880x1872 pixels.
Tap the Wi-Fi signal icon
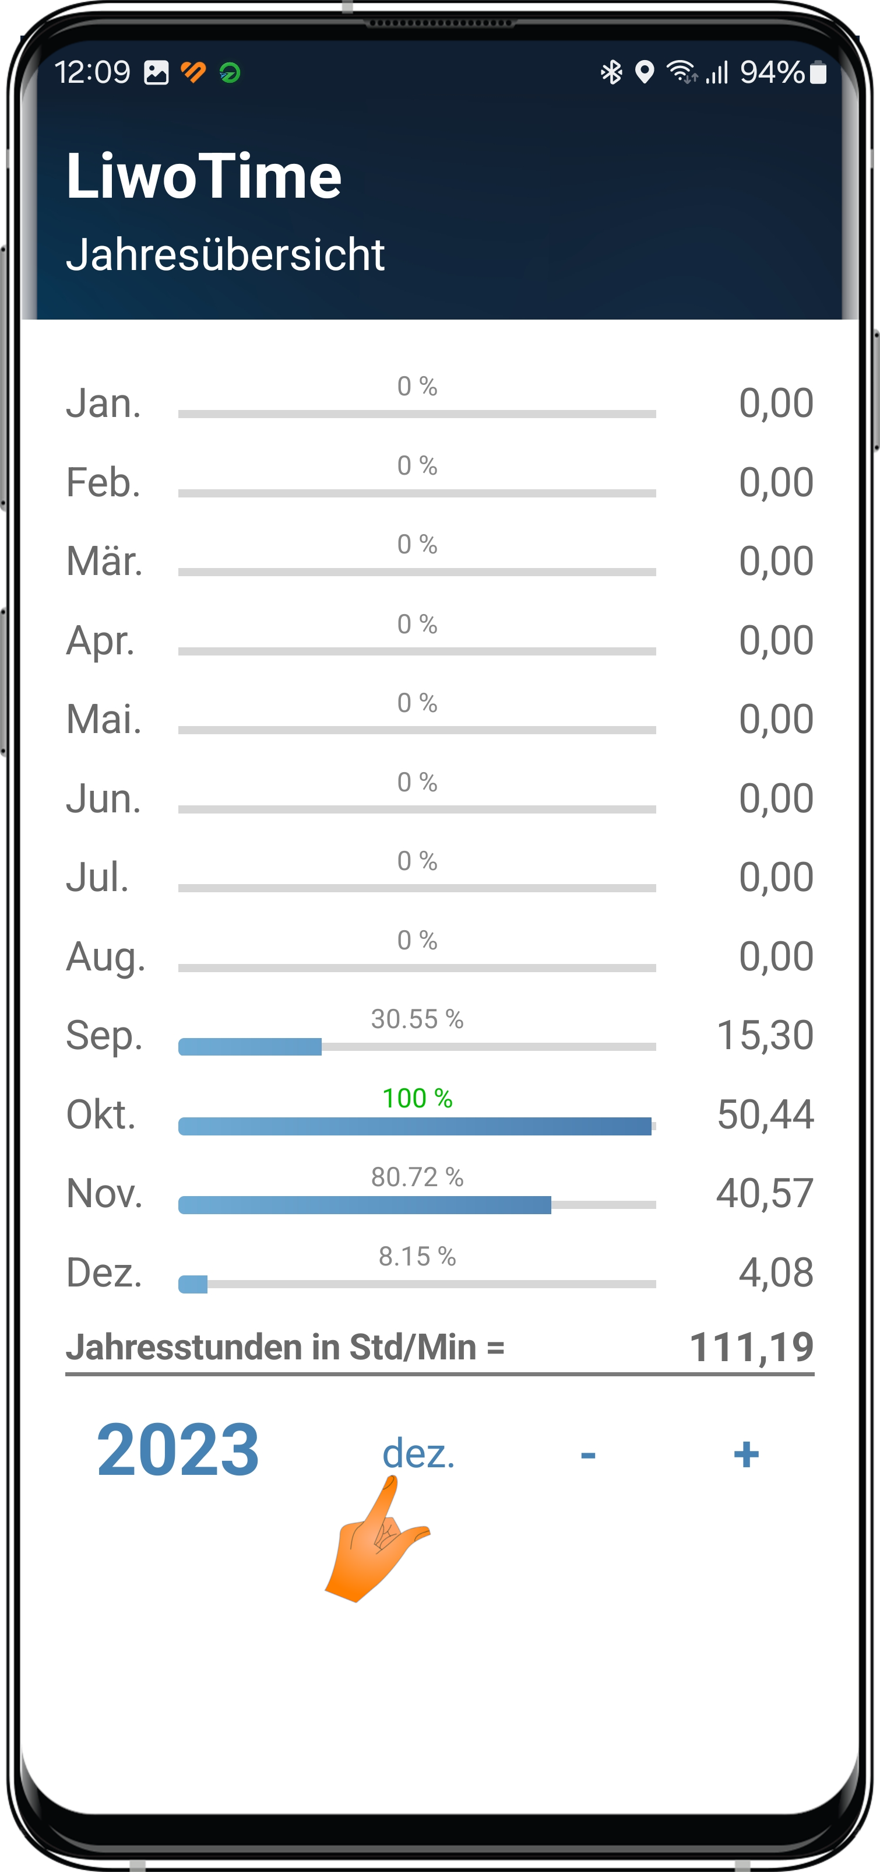pos(681,72)
